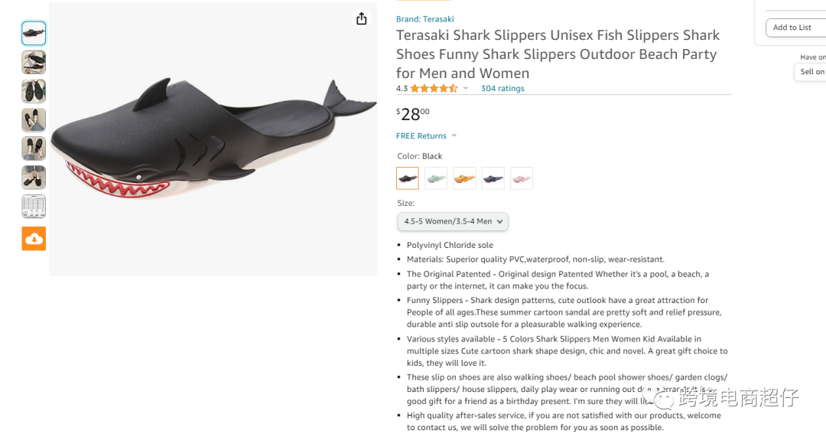Show the fourth product thumbnail image
This screenshot has width=826, height=434.
pos(34,120)
